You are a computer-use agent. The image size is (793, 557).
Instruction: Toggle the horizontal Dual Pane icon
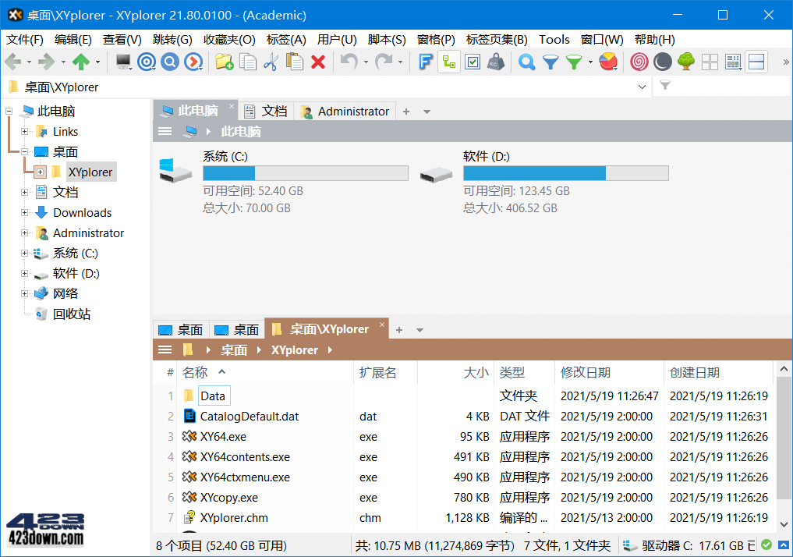(757, 61)
